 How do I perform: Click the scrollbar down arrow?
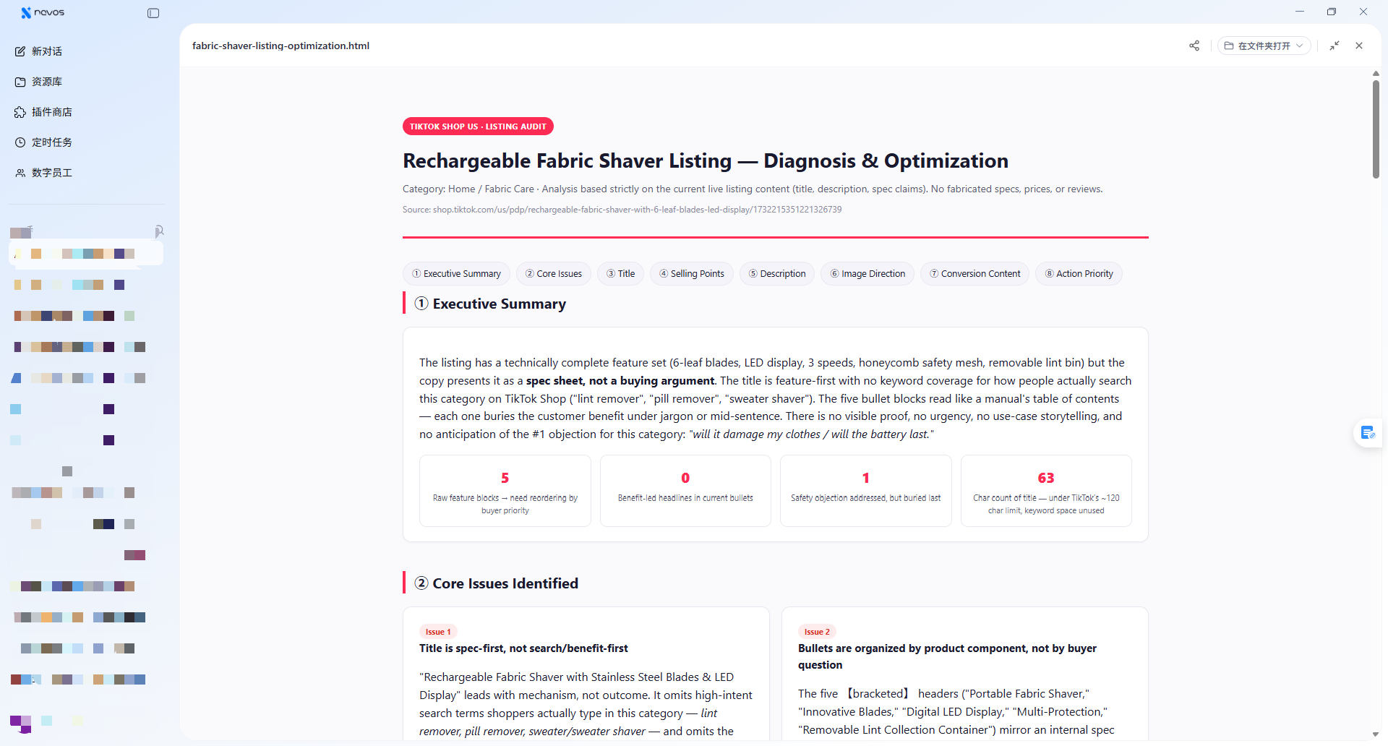click(1376, 734)
